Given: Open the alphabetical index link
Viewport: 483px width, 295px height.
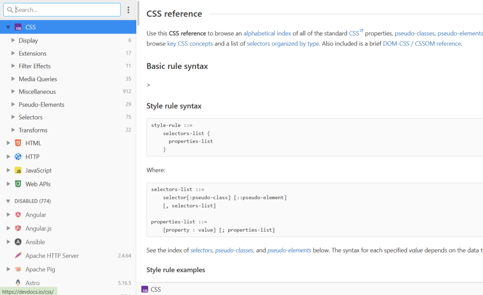Looking at the screenshot, I should click(x=267, y=34).
